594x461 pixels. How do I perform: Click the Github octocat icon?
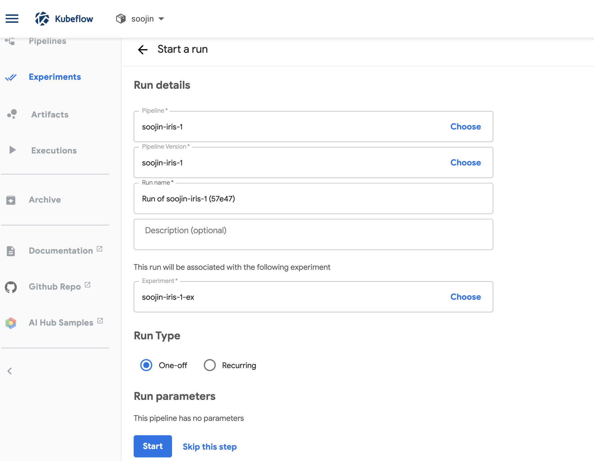[11, 287]
